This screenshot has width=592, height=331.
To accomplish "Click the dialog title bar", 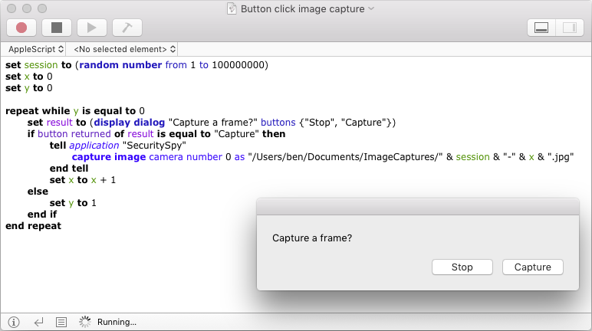I will click(418, 206).
